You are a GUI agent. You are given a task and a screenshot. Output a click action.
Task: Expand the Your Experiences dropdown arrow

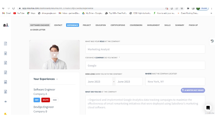click(57, 79)
